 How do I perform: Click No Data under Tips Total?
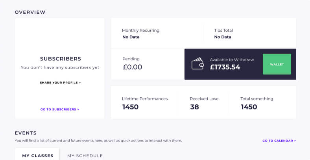(x=223, y=37)
